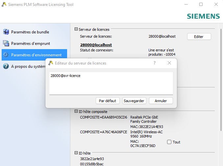Click the Annuler button
Image resolution: width=223 pixels, height=166 pixels.
(161, 101)
